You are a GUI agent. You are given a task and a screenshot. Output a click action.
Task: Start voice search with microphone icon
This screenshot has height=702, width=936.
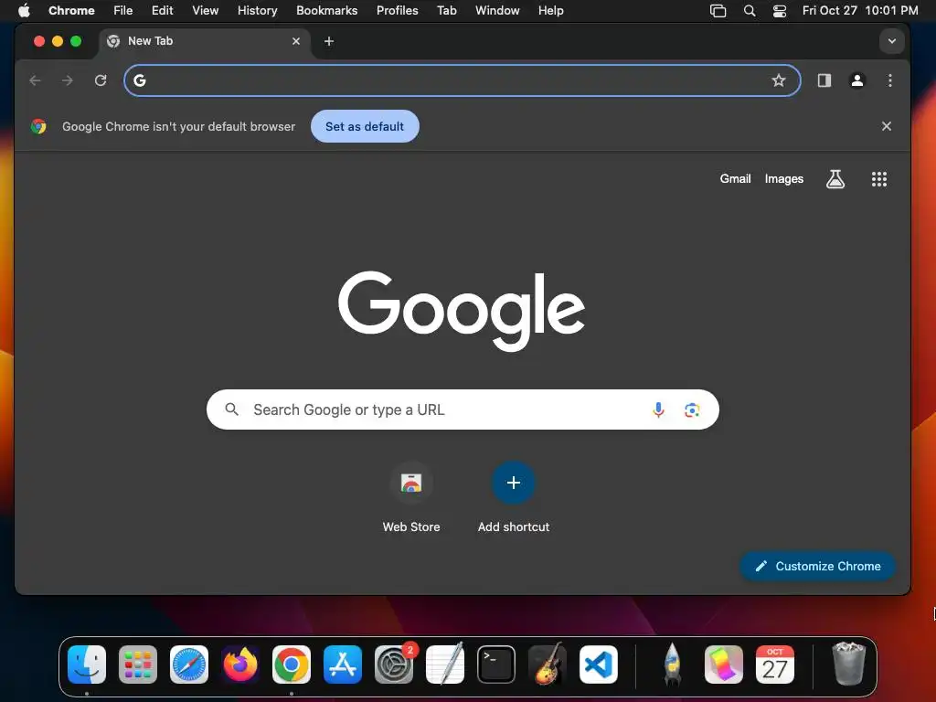click(x=658, y=409)
